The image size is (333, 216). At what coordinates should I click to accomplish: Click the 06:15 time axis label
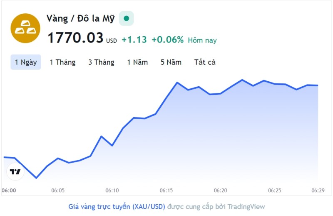click(x=166, y=191)
